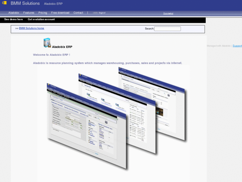Screen dimensions: 242x182
Task: Open the Features menu item
Action: tap(29, 13)
